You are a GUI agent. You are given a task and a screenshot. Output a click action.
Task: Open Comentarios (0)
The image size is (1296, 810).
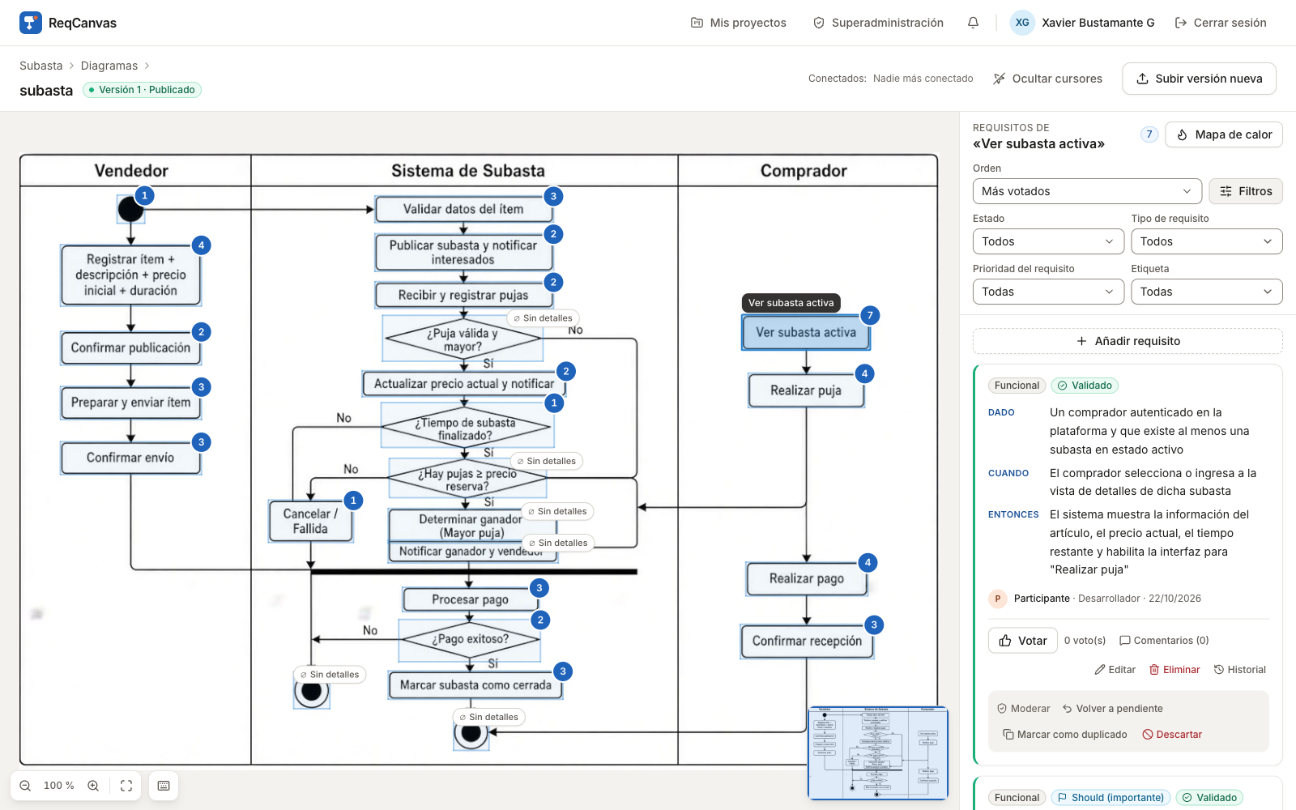(x=1164, y=641)
